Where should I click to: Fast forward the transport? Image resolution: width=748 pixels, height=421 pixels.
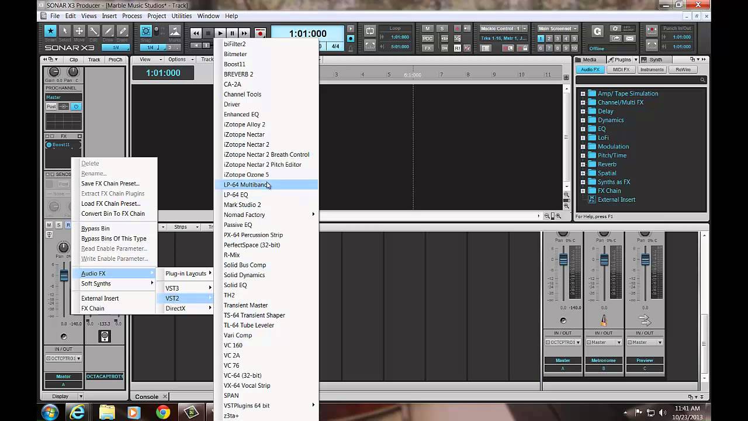tap(245, 33)
